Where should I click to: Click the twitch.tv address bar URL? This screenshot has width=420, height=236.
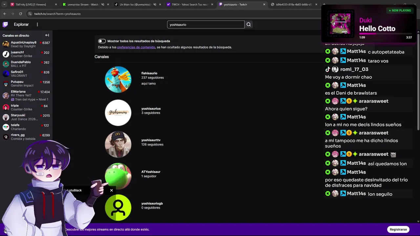pyautogui.click(x=57, y=14)
